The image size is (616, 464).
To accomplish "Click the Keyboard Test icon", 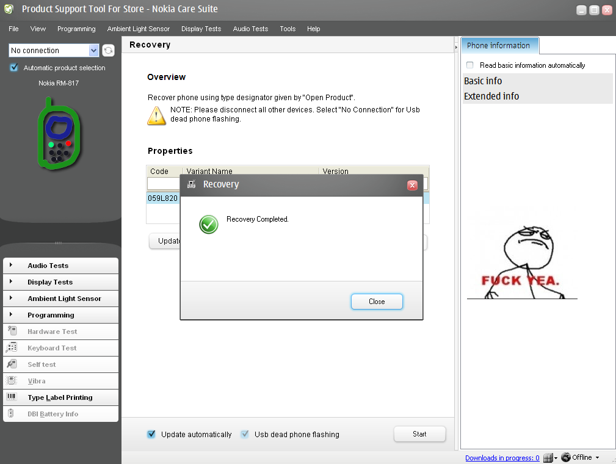I will click(12, 347).
